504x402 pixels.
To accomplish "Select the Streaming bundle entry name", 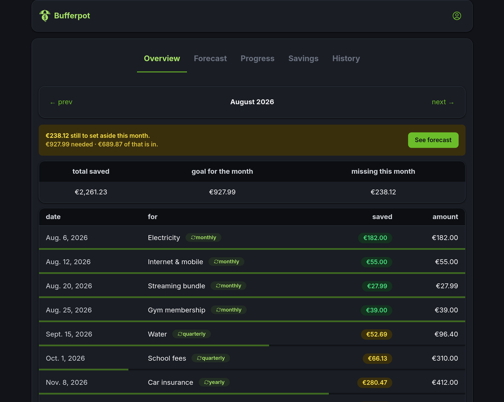I will [x=176, y=286].
